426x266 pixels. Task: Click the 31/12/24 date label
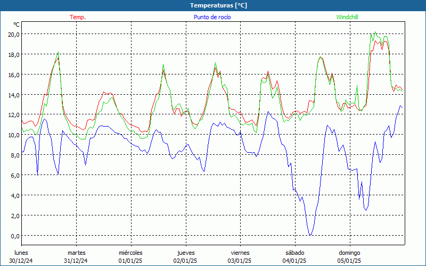(x=76, y=261)
